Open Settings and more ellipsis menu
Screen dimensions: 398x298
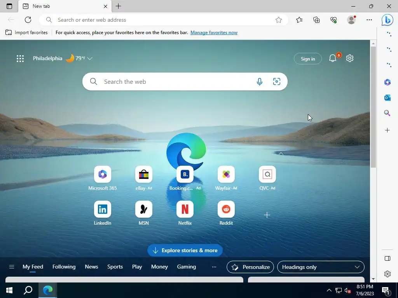pos(369,20)
